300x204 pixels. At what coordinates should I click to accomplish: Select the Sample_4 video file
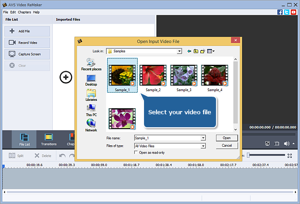(215, 78)
